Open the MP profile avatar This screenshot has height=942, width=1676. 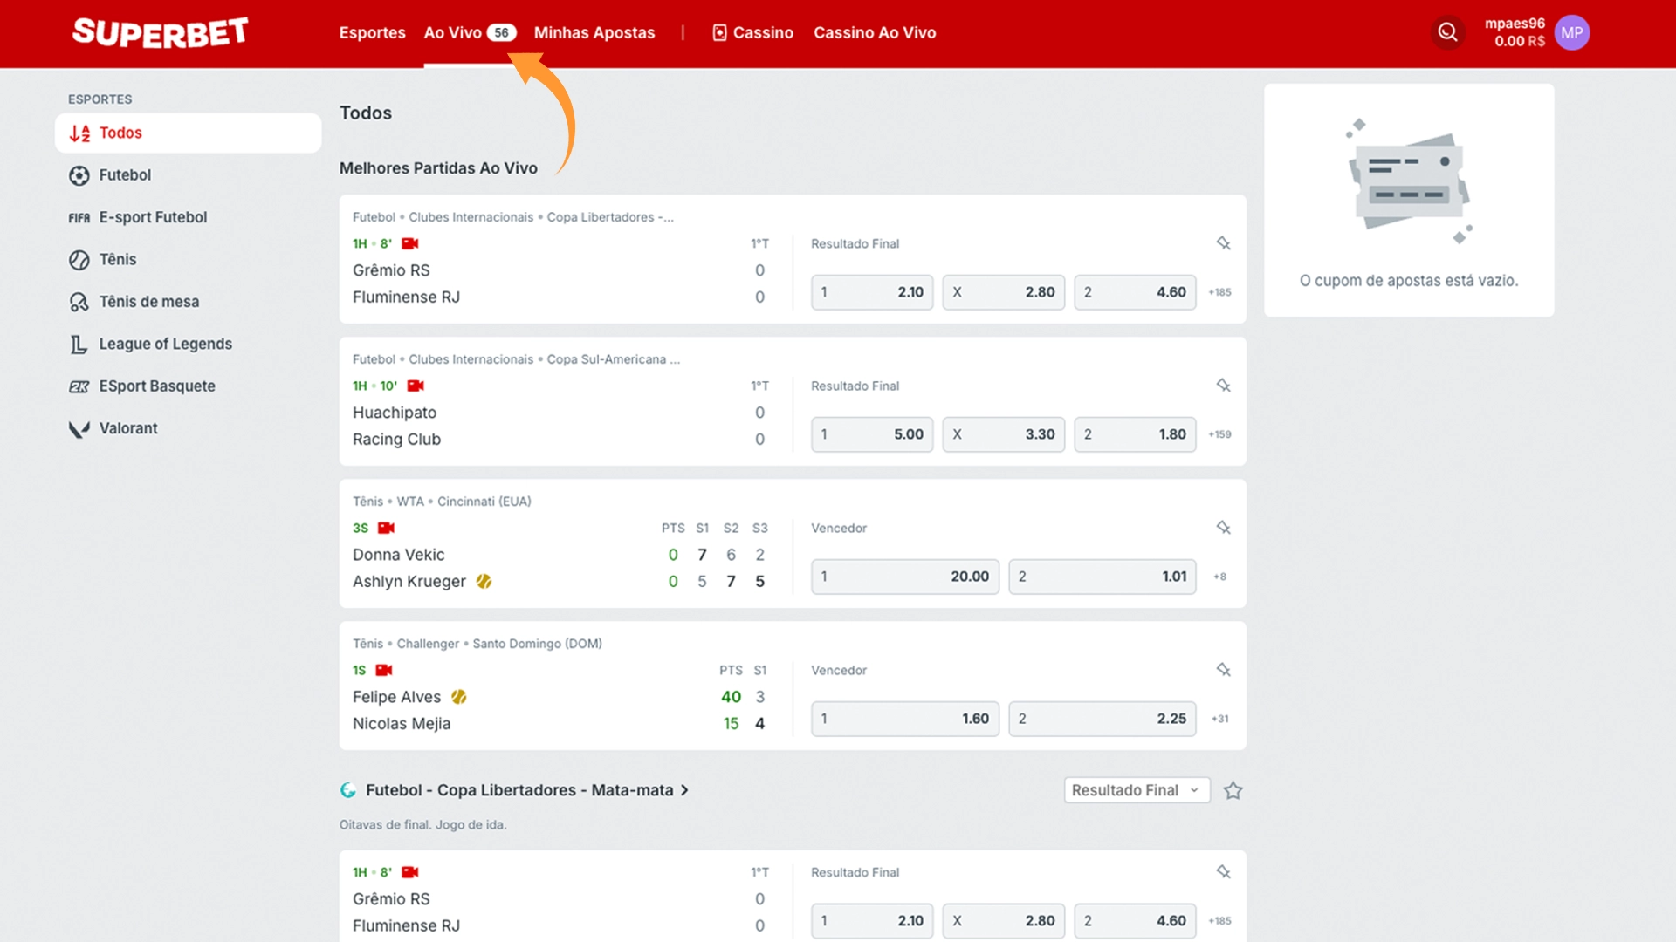click(1571, 32)
